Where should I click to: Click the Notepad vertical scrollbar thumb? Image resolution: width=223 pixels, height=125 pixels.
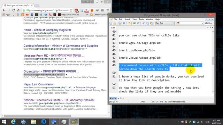(x=213, y=61)
